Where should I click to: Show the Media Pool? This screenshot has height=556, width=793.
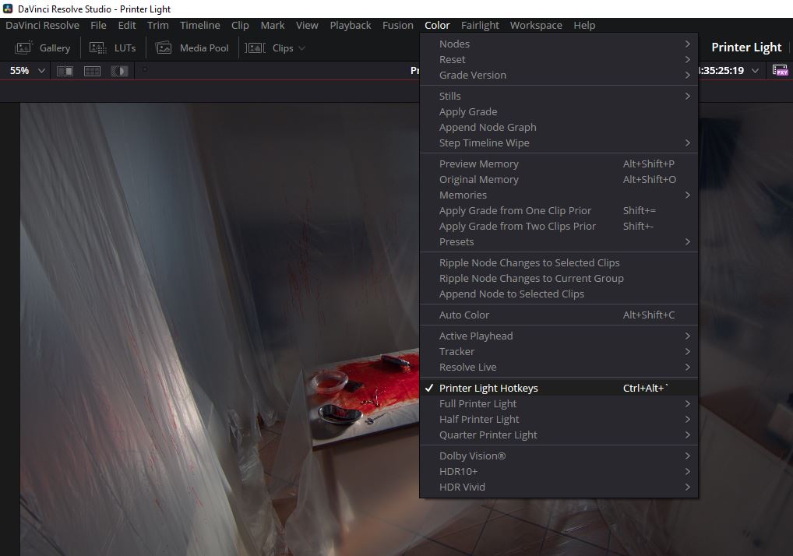[192, 48]
